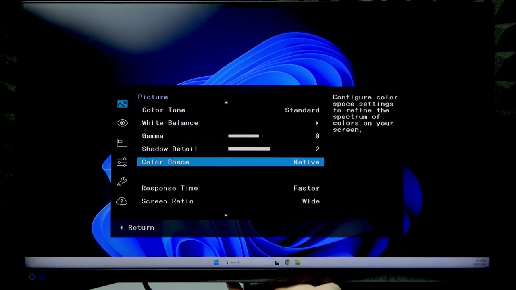The image size is (516, 290).
Task: Click the Shadow Detail value 2
Action: 318,149
